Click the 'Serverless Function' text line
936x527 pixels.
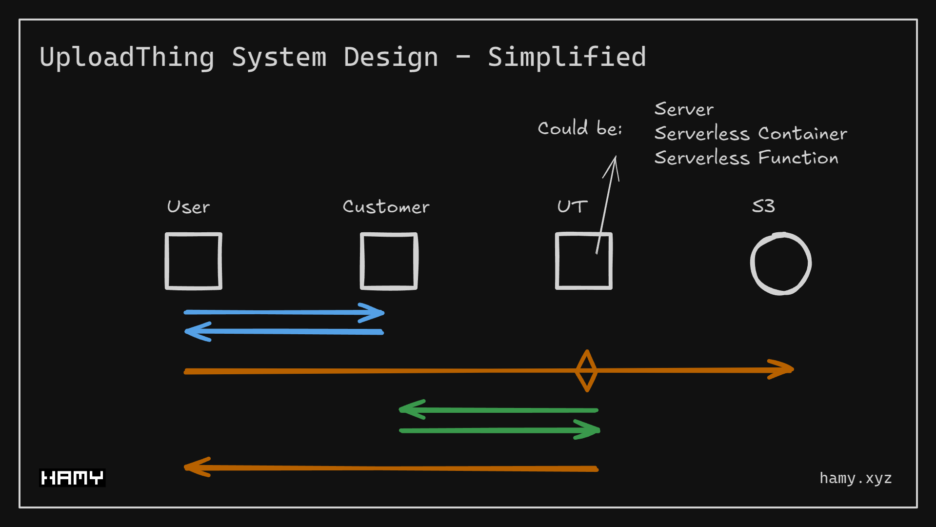[x=746, y=158]
